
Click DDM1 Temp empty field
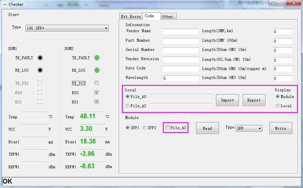[x=35, y=116]
